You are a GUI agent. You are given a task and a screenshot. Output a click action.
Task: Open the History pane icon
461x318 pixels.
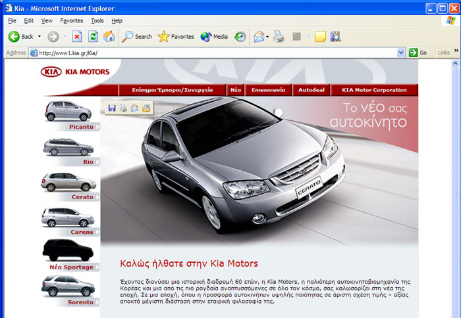(x=240, y=37)
